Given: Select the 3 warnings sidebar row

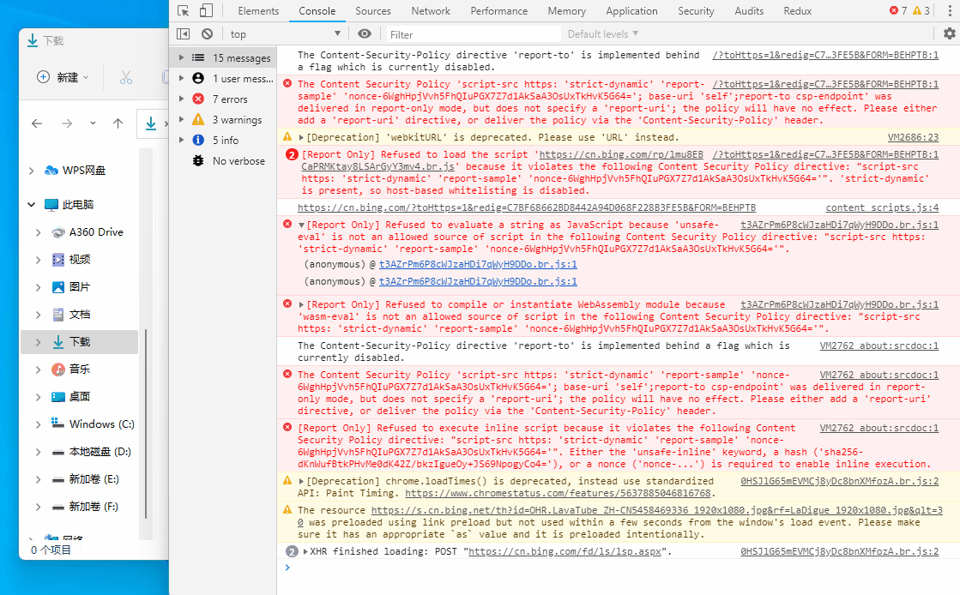Looking at the screenshot, I should (223, 119).
